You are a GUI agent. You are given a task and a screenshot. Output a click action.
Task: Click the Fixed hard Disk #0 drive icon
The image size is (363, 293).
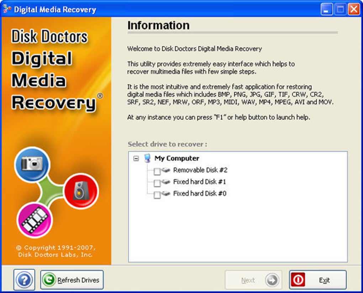click(x=166, y=193)
